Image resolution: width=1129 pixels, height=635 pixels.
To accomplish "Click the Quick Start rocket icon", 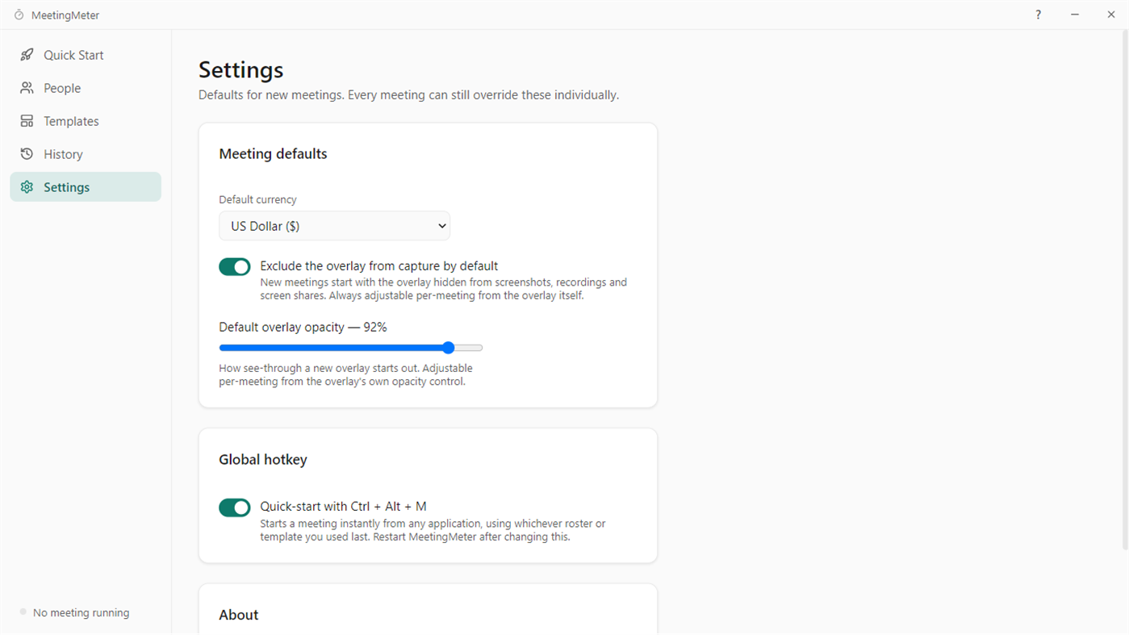I will click(27, 55).
